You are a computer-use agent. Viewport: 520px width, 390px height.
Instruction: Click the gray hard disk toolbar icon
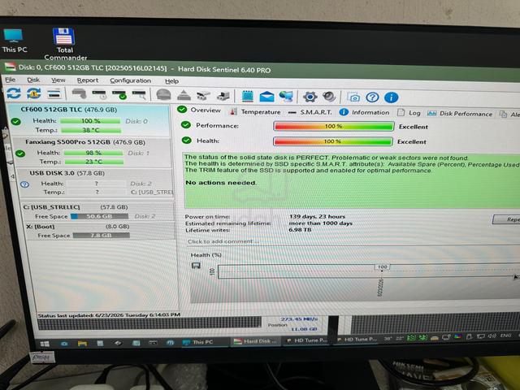79,94
